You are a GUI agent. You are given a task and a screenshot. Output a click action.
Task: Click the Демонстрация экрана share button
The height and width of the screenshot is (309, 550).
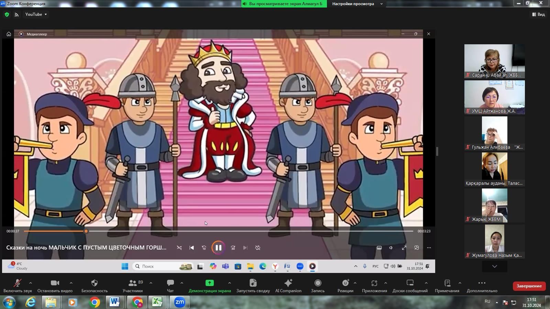(209, 283)
